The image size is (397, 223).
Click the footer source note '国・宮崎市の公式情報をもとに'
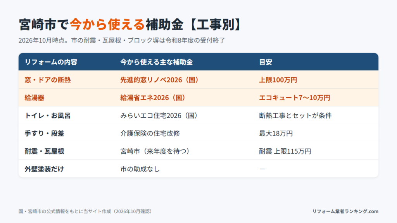[x=86, y=211]
